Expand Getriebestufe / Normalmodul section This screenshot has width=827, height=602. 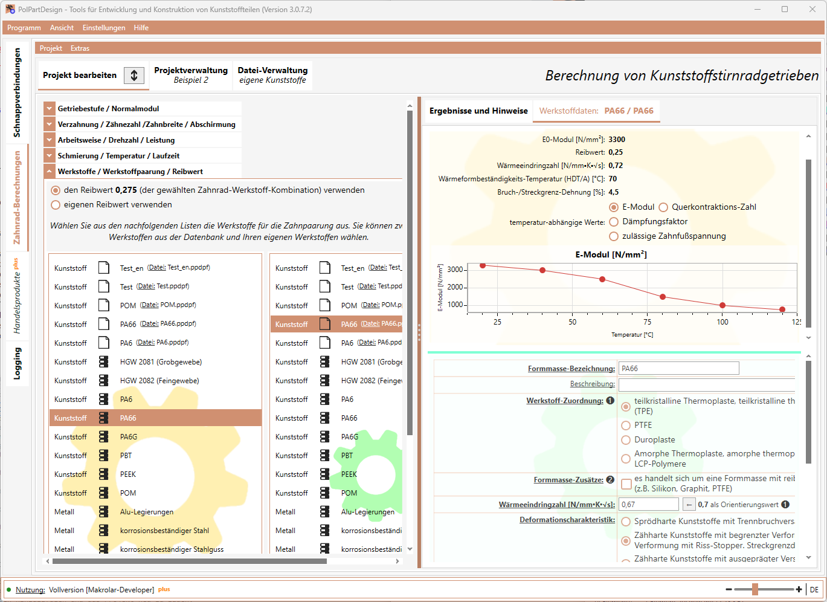49,109
